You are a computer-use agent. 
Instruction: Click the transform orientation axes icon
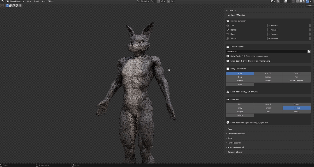click(139, 1)
